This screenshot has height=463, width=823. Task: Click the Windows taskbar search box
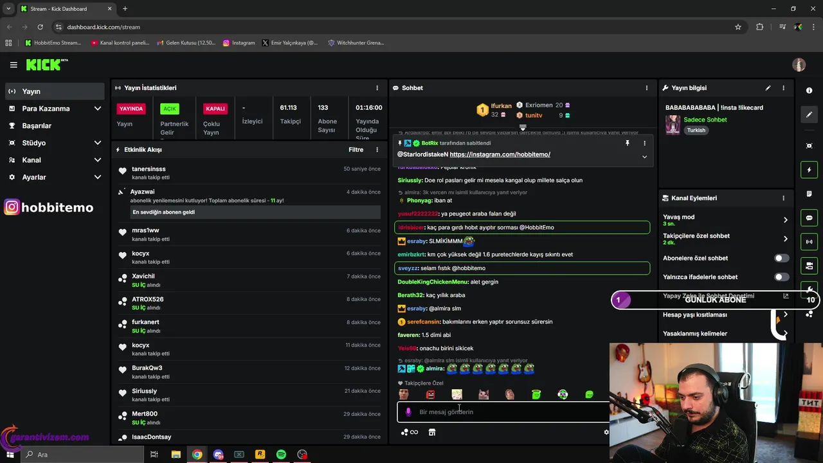[x=82, y=455]
